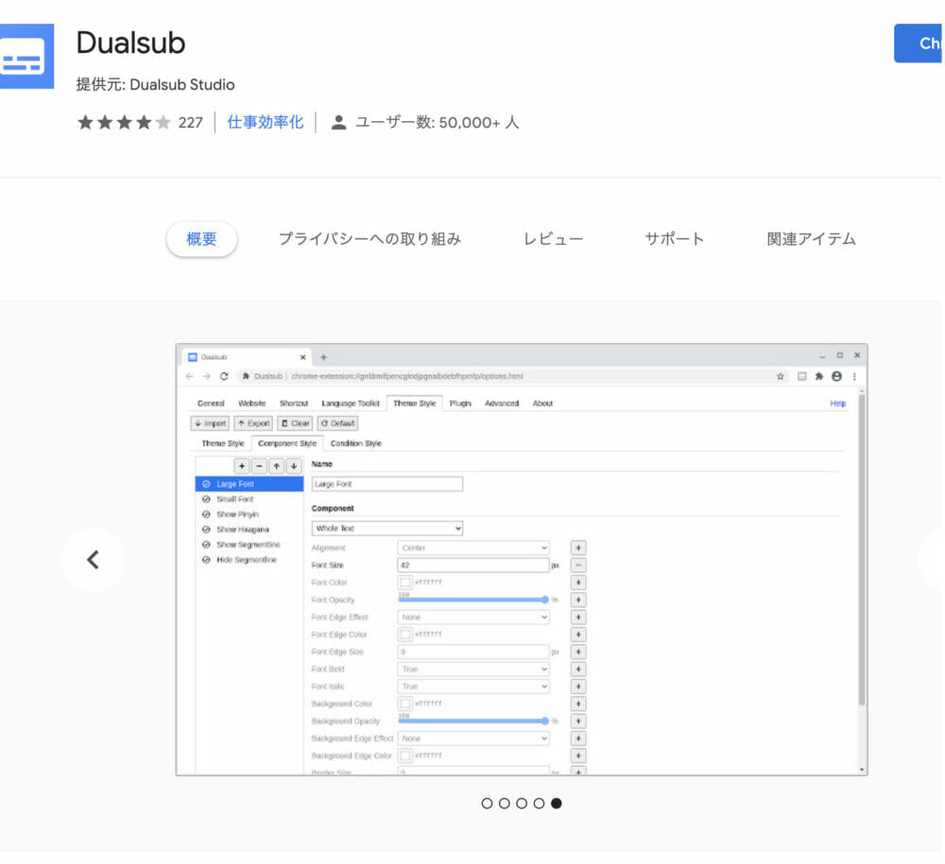Open the Font Edge Effect dropdown
The width and height of the screenshot is (945, 864).
tap(473, 617)
